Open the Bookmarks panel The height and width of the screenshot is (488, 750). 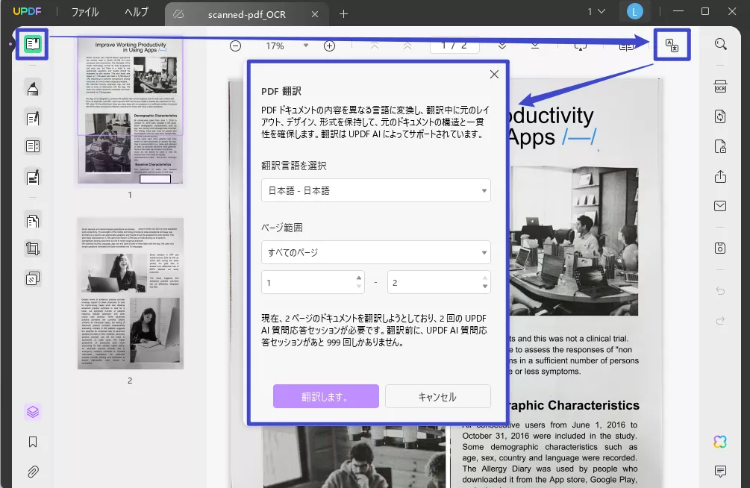33,442
